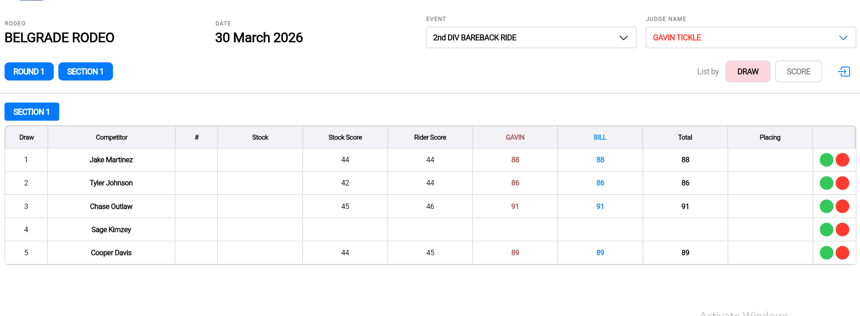This screenshot has width=860, height=316.
Task: Approve Jake Martinez's score with the green icon
Action: point(826,160)
